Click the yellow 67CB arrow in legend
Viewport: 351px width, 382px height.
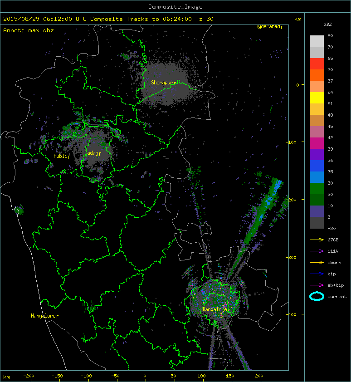(x=317, y=240)
